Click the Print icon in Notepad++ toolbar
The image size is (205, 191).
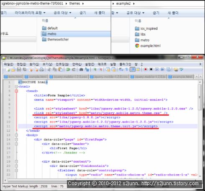pyautogui.click(x=42, y=69)
